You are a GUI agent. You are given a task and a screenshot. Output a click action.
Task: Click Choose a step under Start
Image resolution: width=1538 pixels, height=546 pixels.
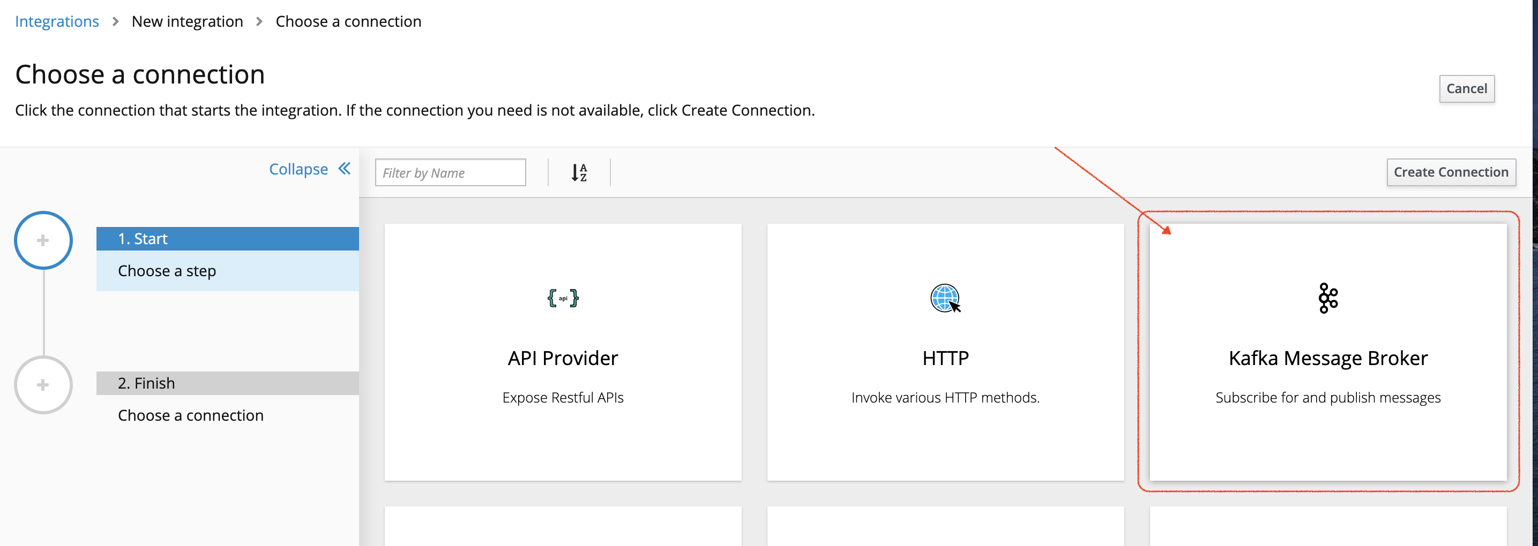167,271
